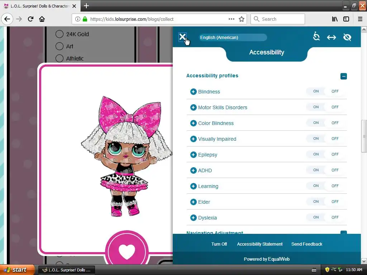Open a new browser tab
This screenshot has width=367, height=275.
[86, 6]
